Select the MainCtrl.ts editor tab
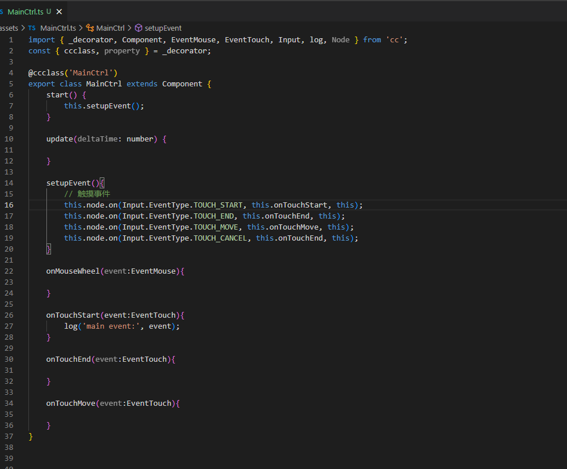 pos(26,12)
